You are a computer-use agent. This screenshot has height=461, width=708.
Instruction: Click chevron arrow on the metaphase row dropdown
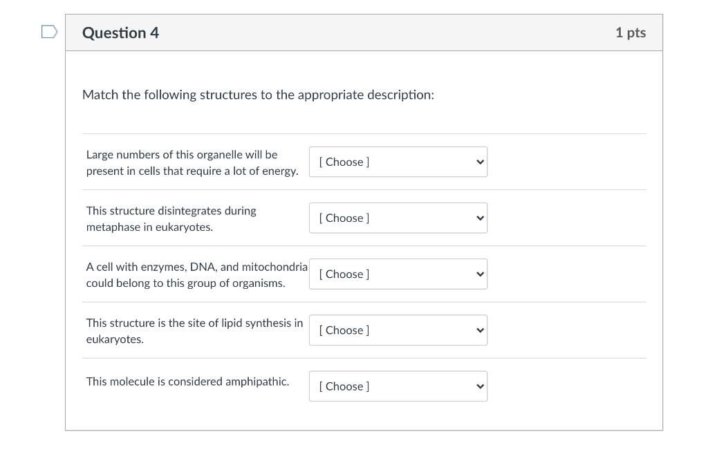point(480,218)
